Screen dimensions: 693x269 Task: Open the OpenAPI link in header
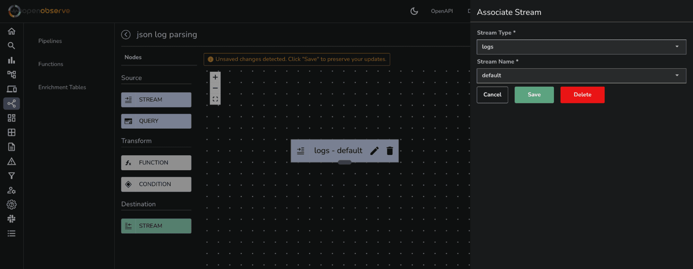click(442, 11)
